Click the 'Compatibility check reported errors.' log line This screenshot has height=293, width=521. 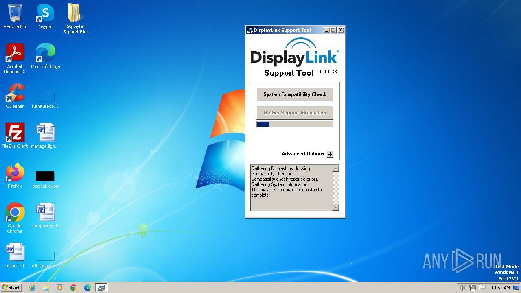(x=285, y=179)
